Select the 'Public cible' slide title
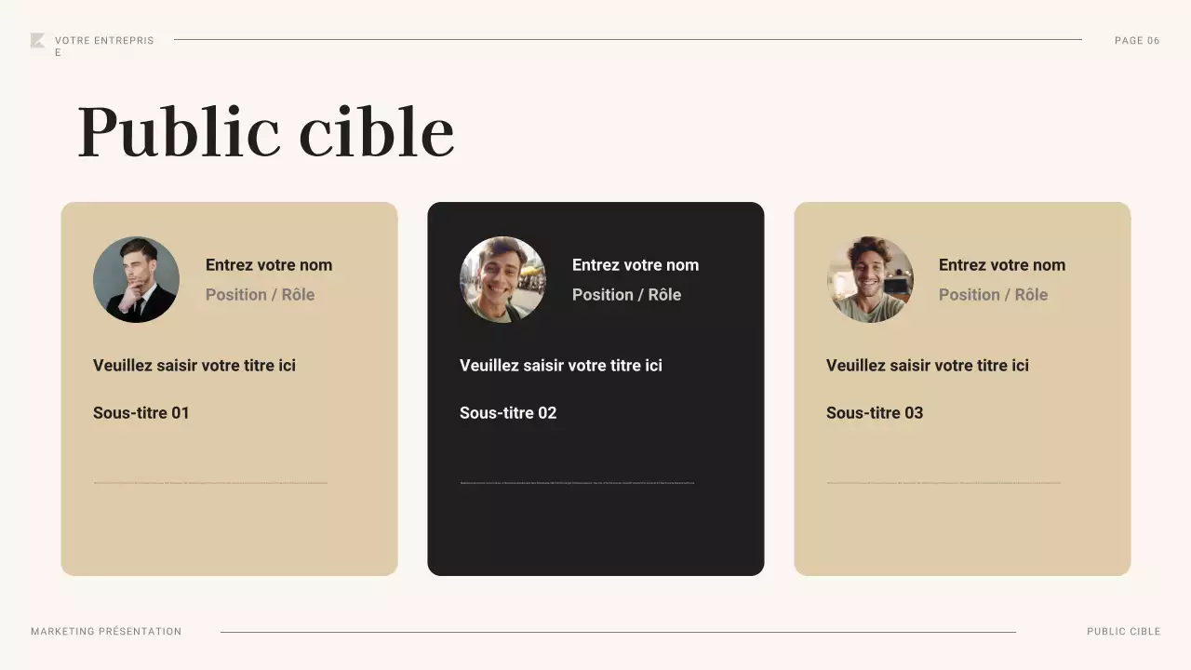Viewport: 1191px width, 670px height. pos(265,132)
